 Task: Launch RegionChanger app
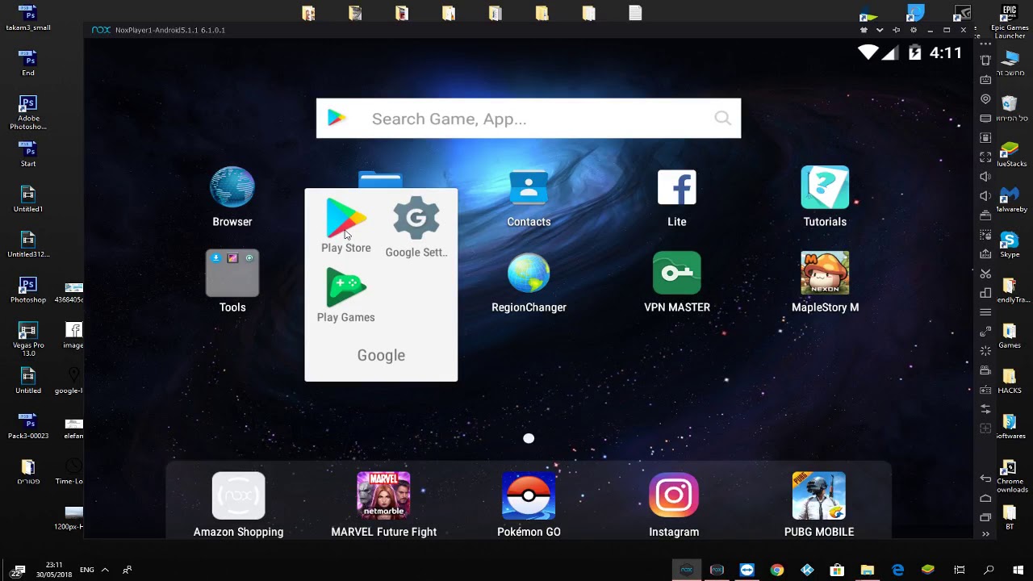coord(529,282)
